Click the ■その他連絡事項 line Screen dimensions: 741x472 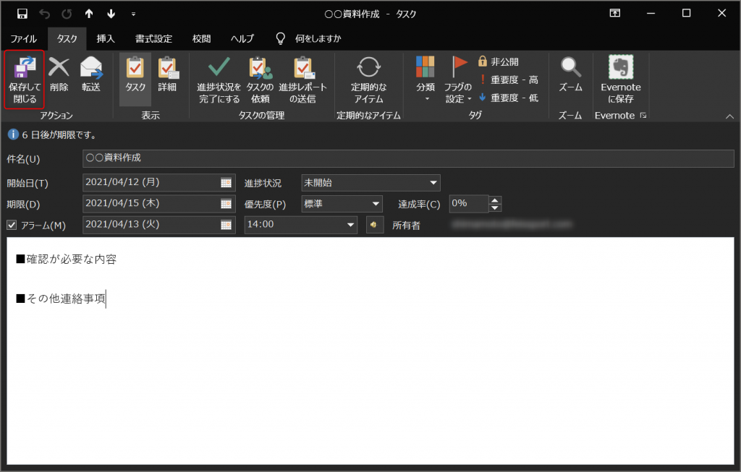(x=61, y=299)
